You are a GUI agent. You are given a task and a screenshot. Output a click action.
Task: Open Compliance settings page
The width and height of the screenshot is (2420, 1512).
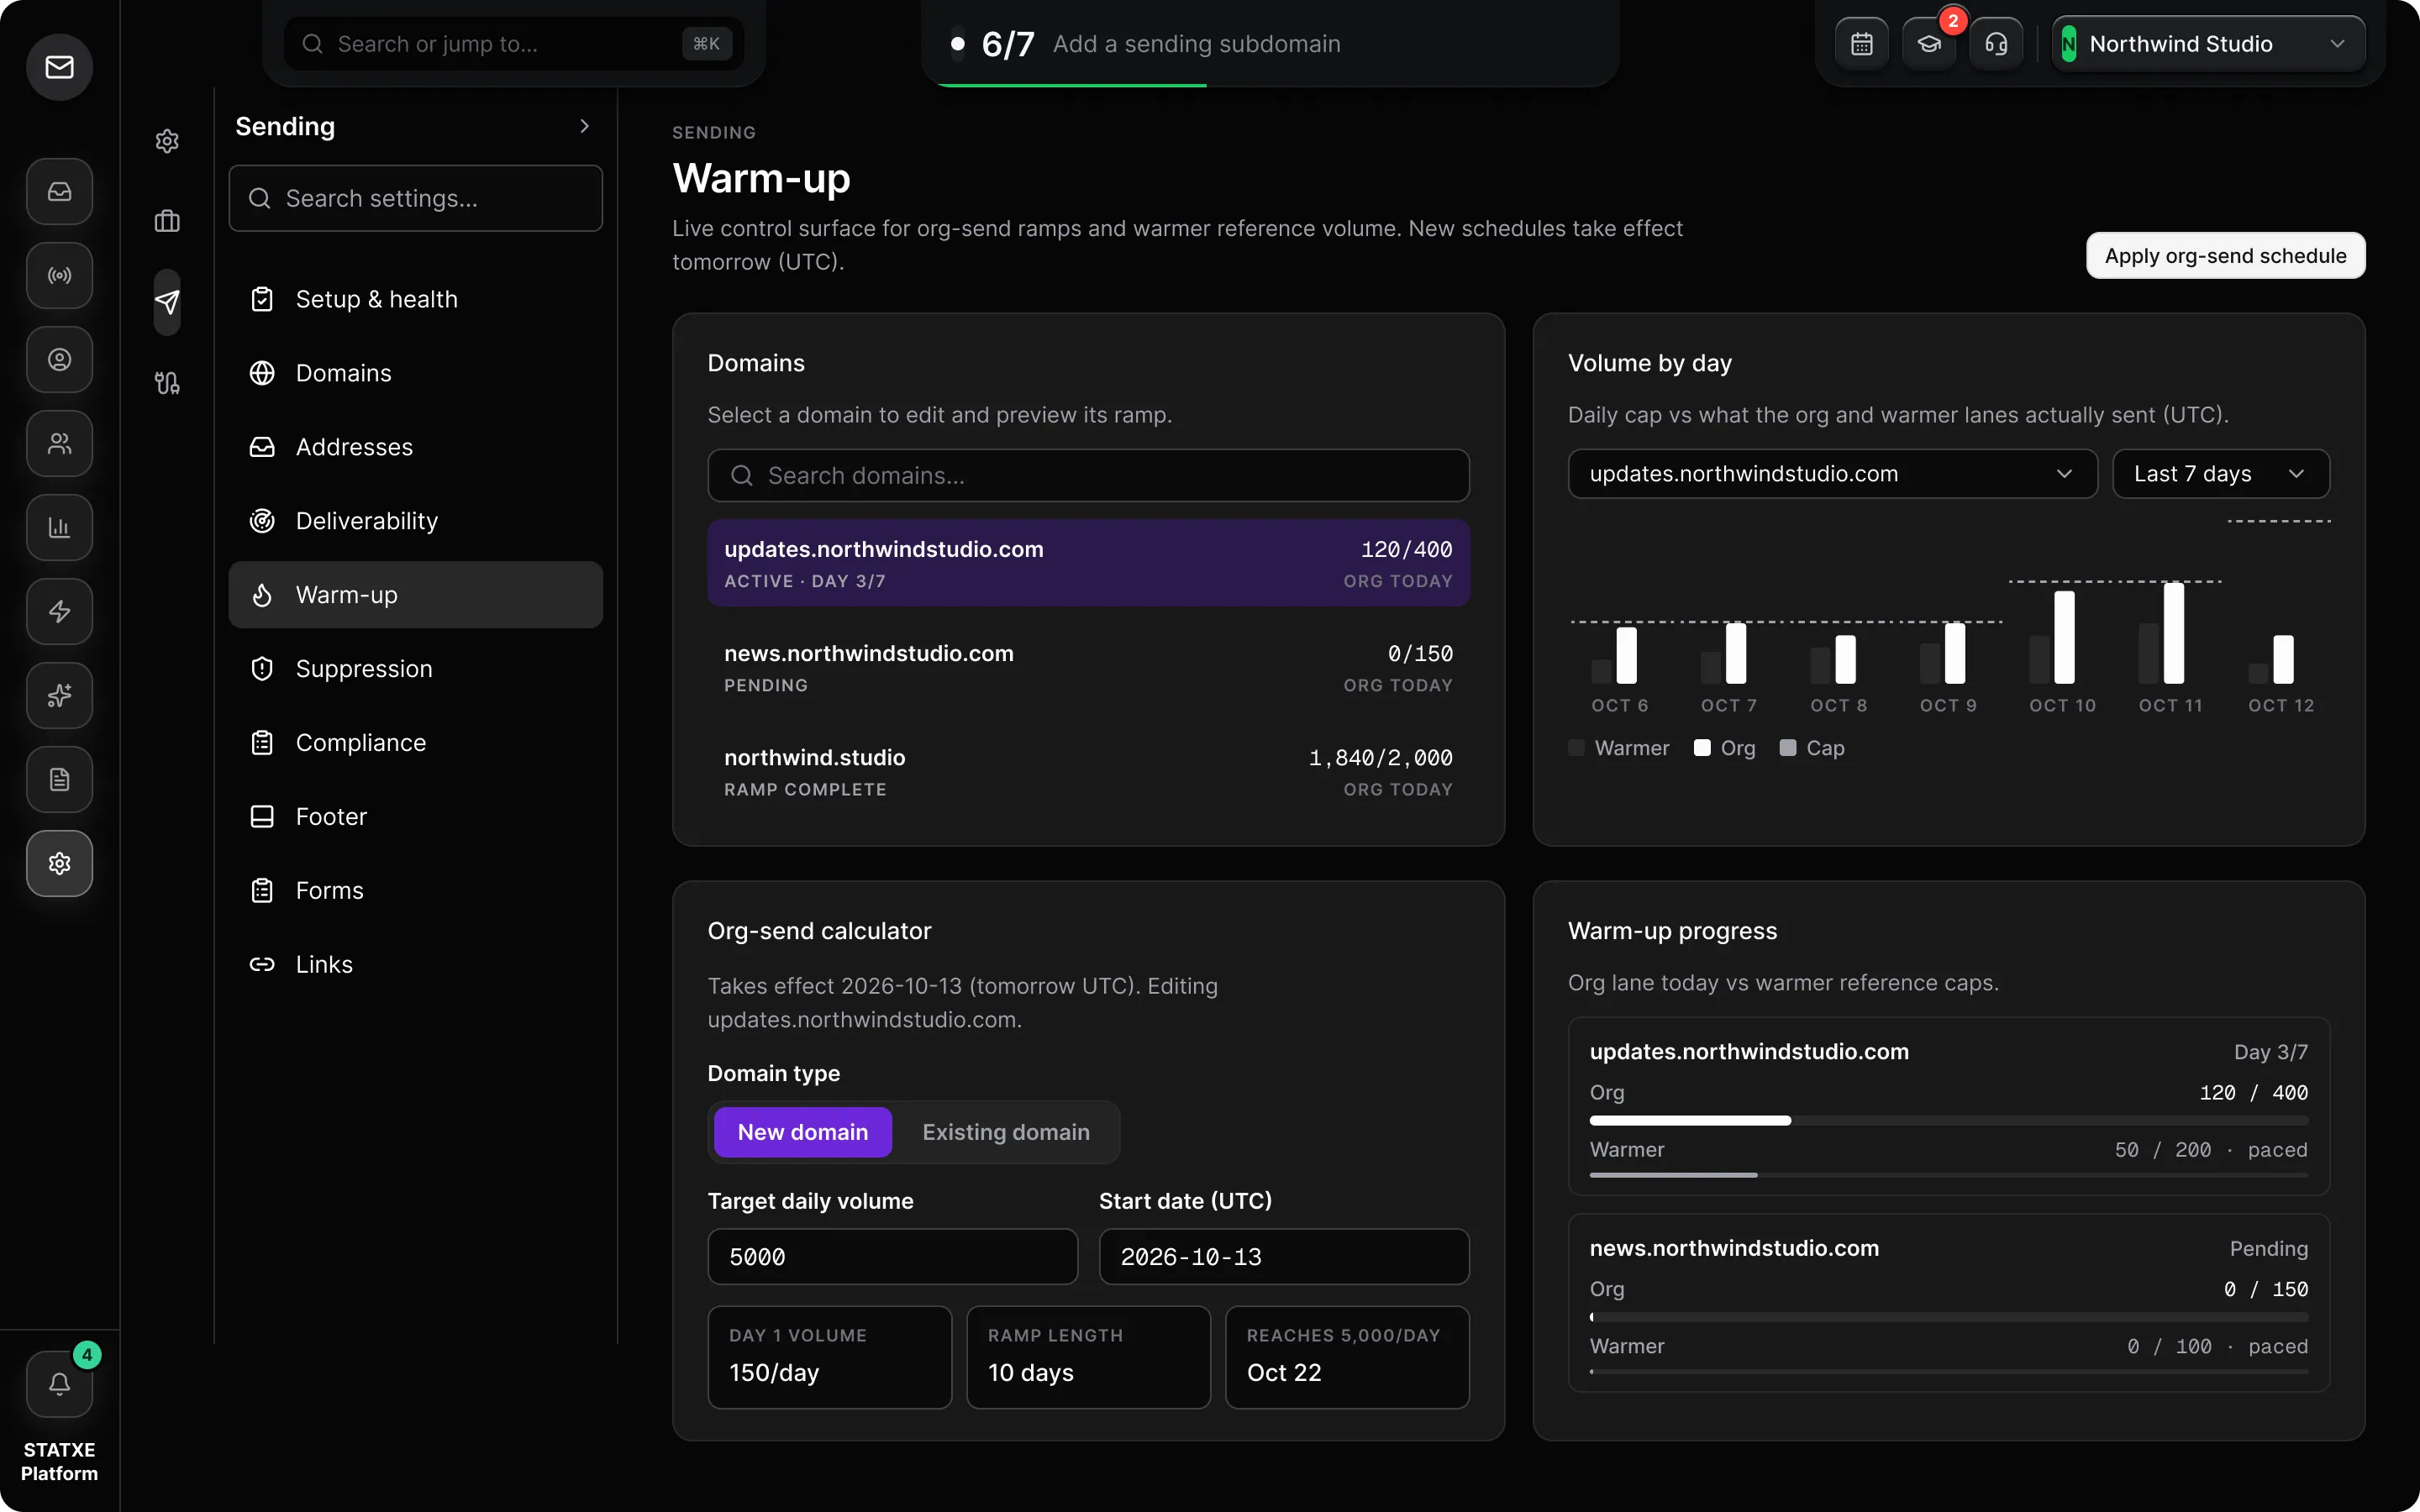(416, 743)
